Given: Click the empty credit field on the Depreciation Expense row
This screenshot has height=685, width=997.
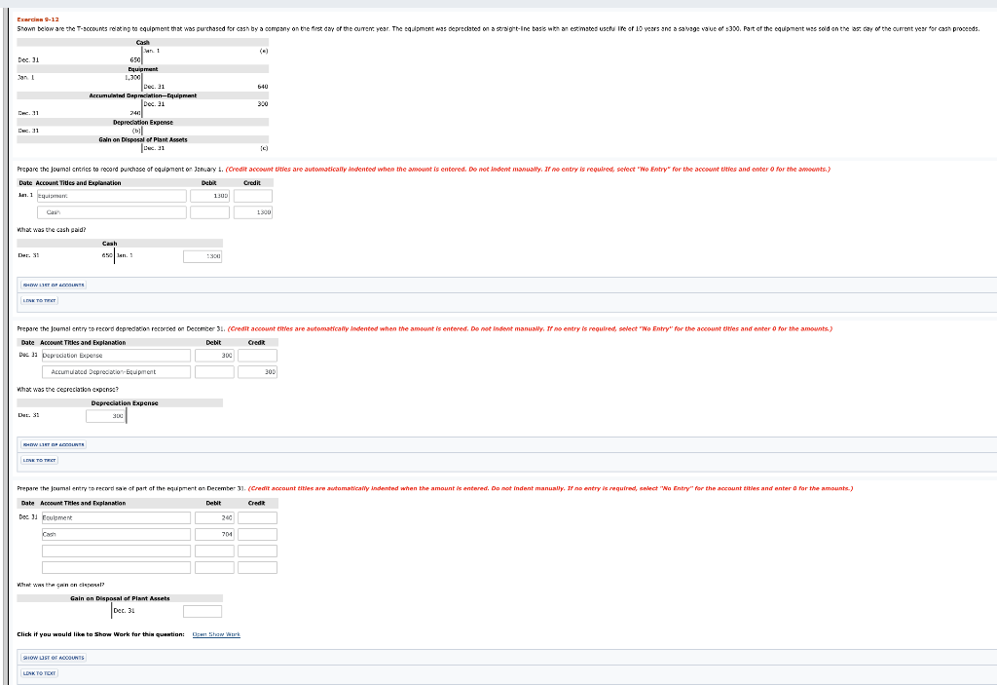Looking at the screenshot, I should [257, 356].
